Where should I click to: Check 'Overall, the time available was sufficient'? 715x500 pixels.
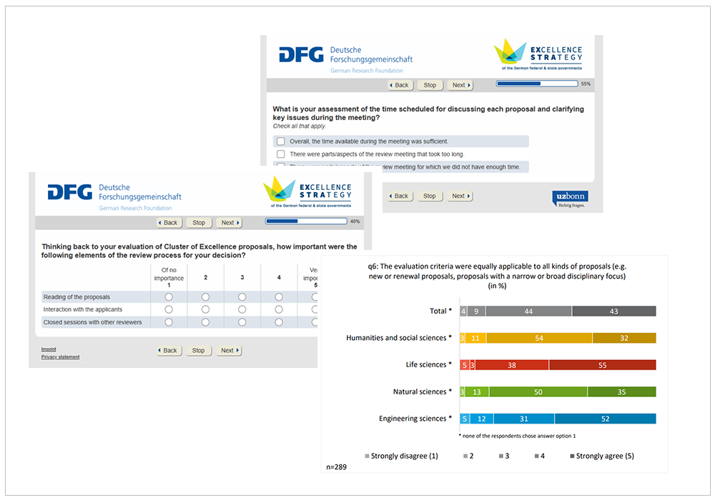281,141
